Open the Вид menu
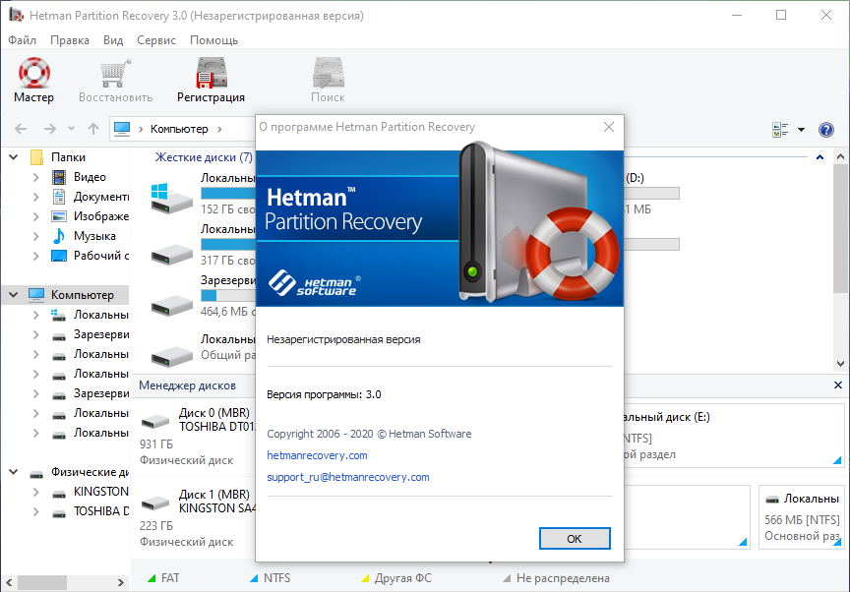This screenshot has width=850, height=592. tap(113, 40)
